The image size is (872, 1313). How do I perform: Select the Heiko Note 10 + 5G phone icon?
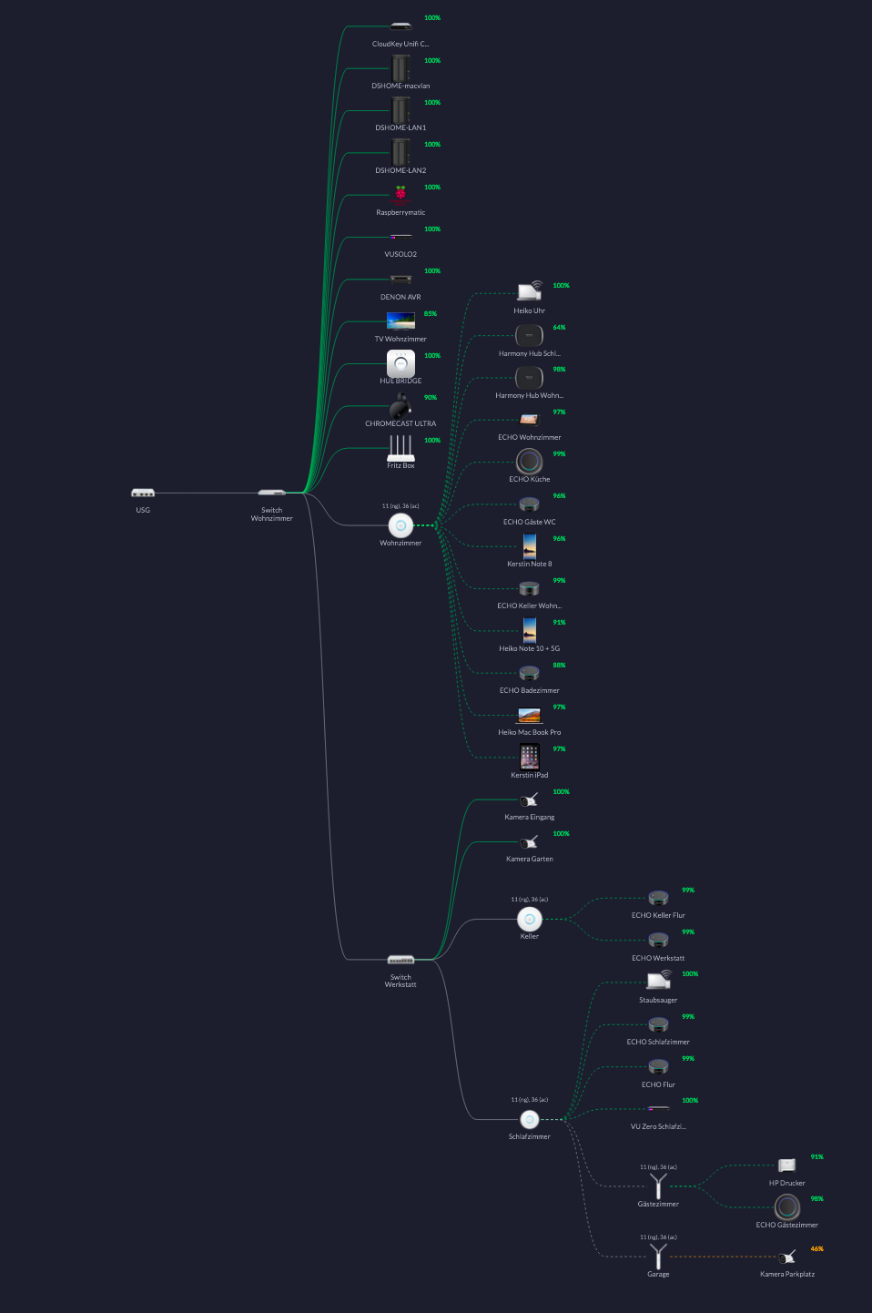(530, 630)
